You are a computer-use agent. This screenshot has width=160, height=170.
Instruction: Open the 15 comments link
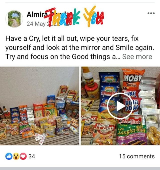click(x=137, y=156)
